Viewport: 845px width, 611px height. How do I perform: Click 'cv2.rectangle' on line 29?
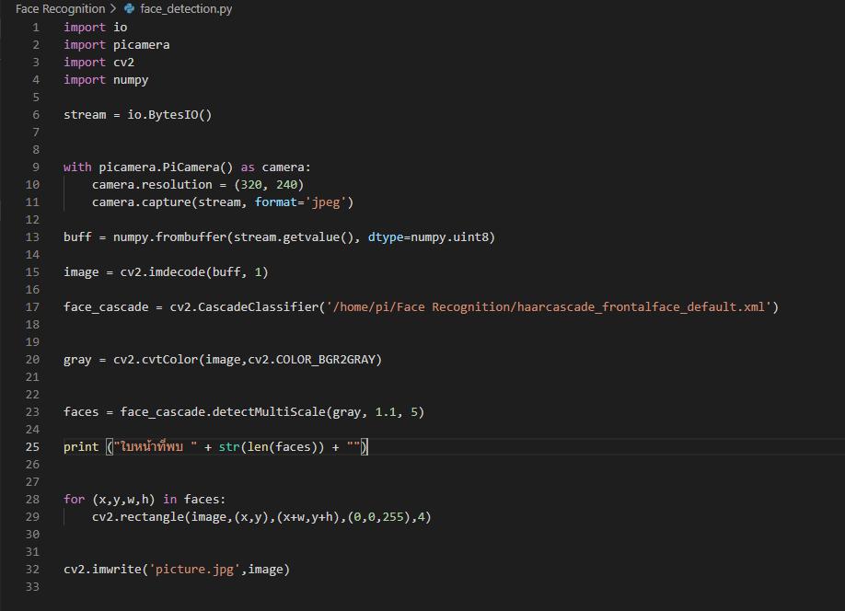point(138,517)
